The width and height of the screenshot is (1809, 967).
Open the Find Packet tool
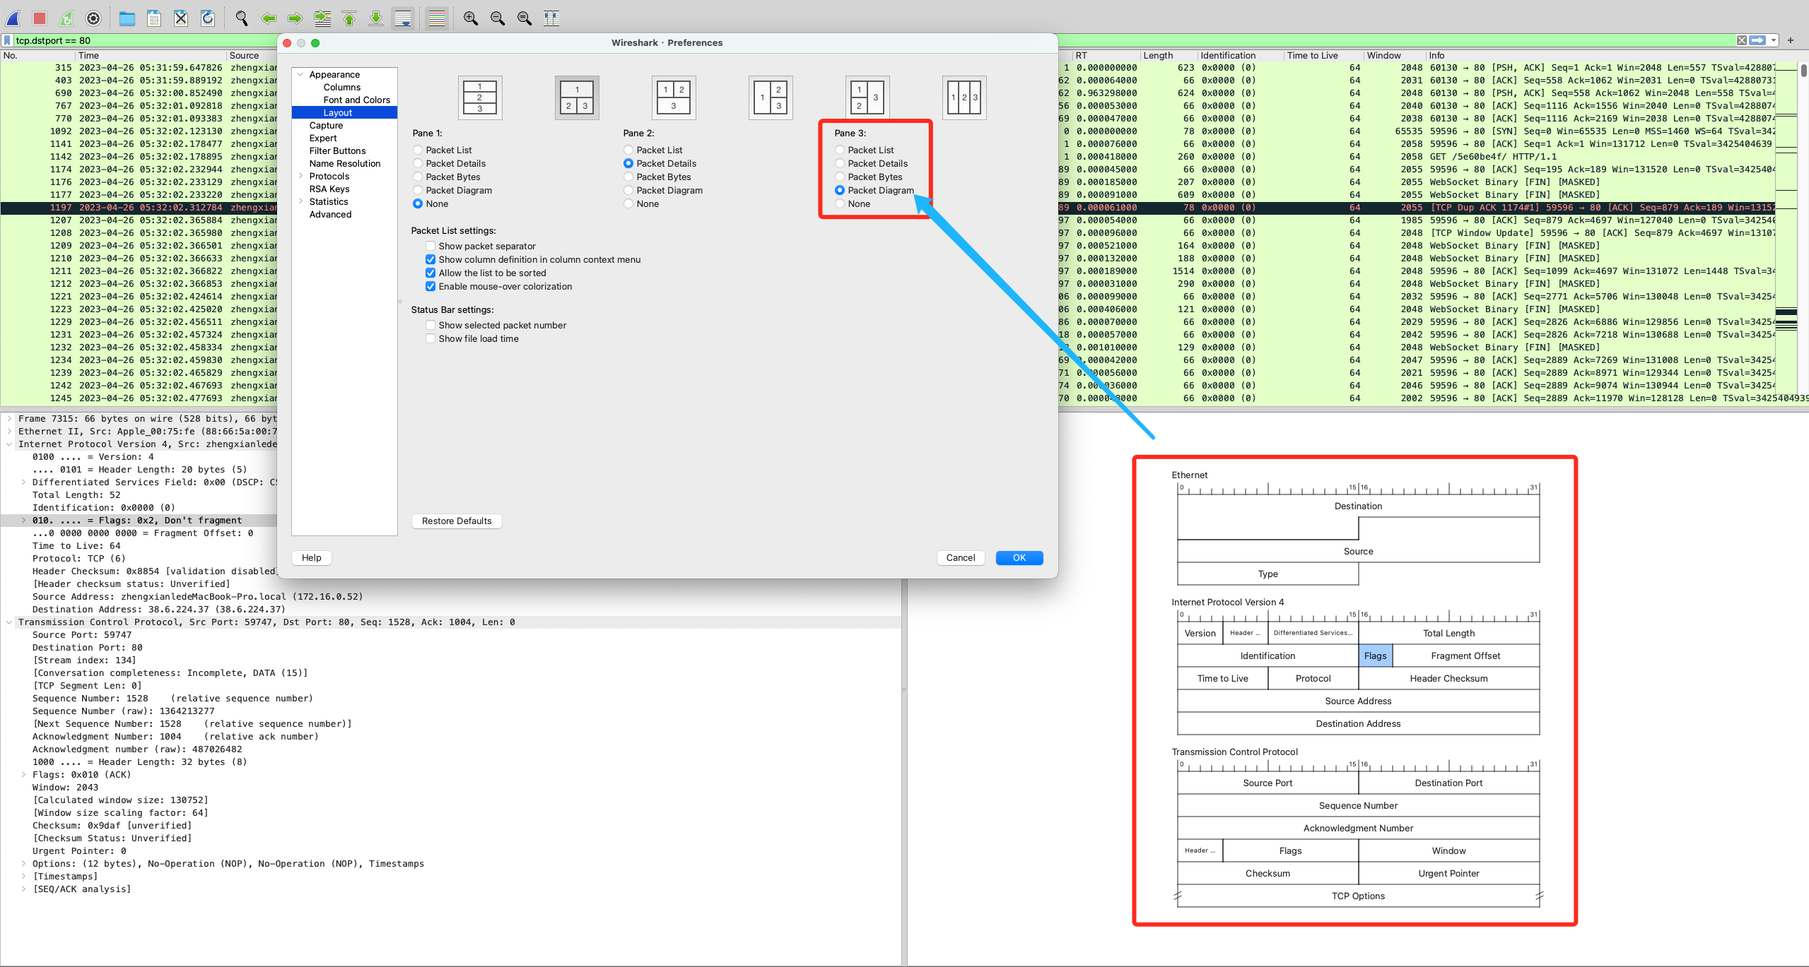[241, 18]
